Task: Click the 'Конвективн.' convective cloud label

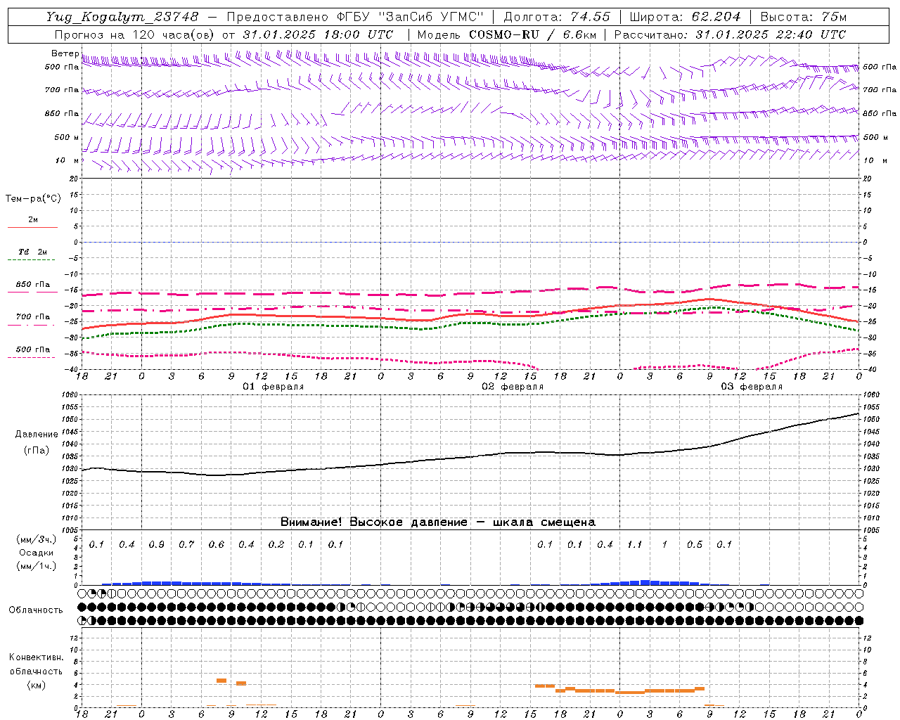Action: tap(36, 657)
